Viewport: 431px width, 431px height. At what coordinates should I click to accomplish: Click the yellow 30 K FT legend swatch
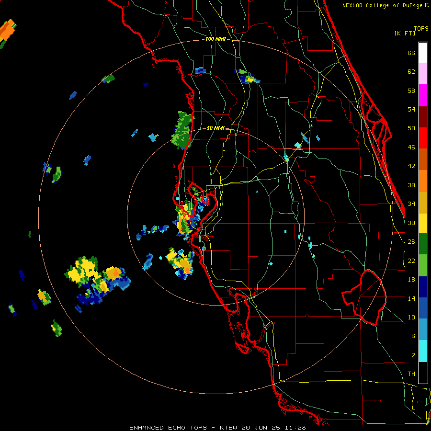click(x=423, y=223)
